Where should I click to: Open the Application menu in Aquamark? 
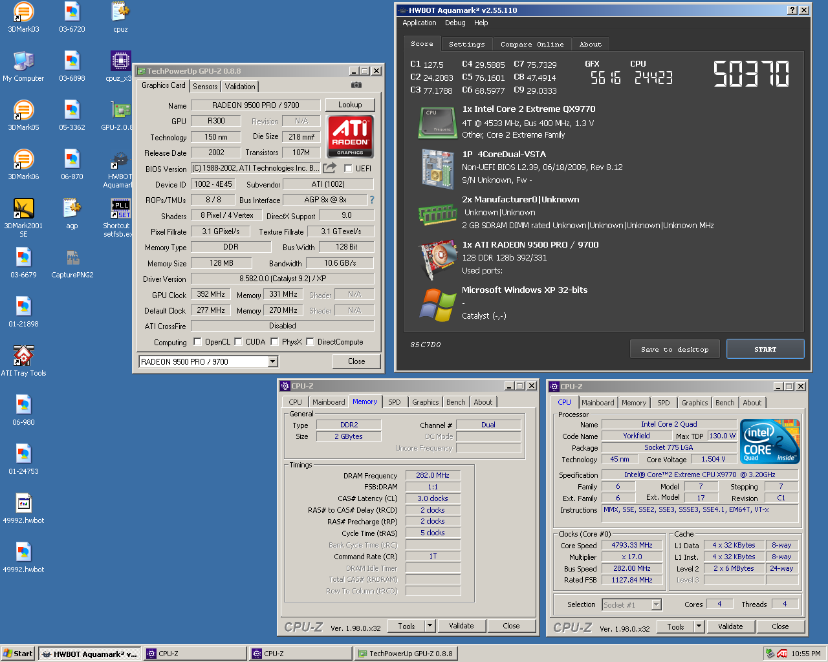(x=419, y=23)
